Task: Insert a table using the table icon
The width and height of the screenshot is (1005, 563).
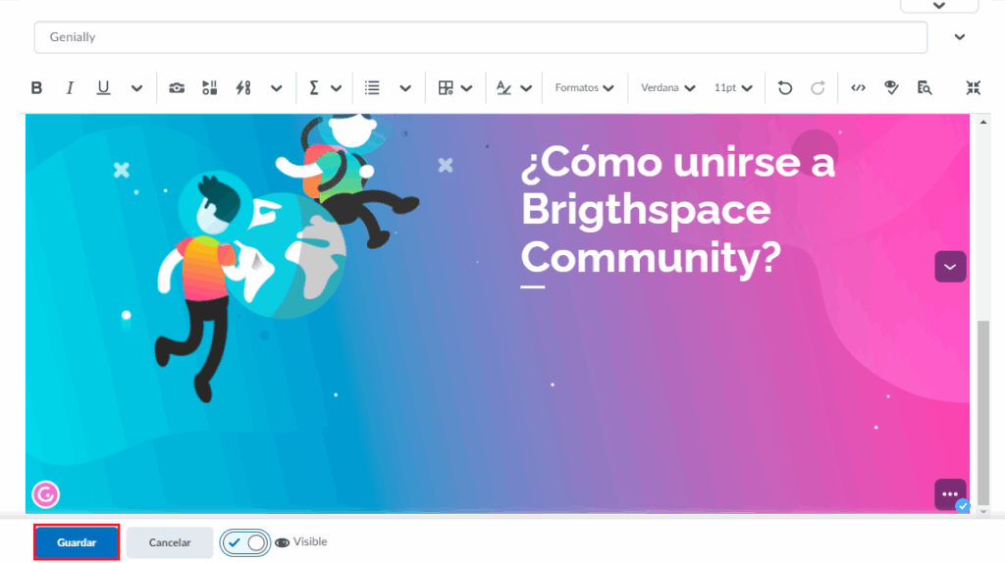Action: (446, 88)
